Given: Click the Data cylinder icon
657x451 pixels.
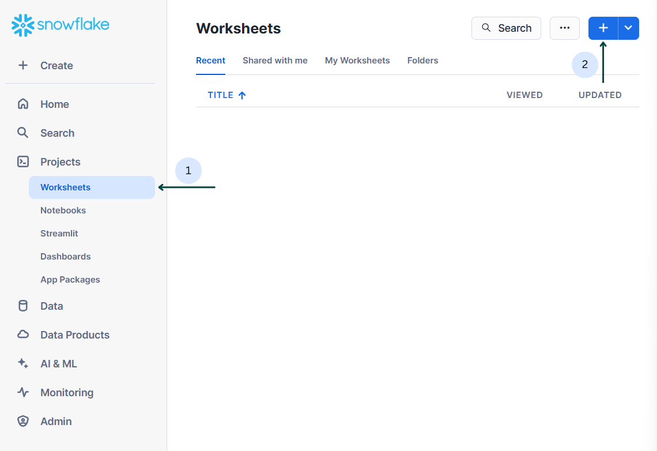Looking at the screenshot, I should click(23, 306).
